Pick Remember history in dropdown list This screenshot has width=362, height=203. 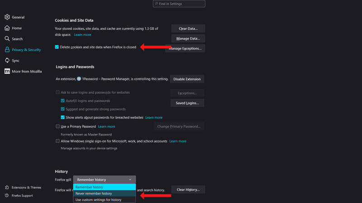pyautogui.click(x=89, y=187)
